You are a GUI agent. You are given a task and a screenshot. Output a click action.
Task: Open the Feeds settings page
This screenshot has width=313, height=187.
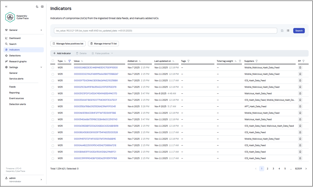pyautogui.click(x=12, y=87)
